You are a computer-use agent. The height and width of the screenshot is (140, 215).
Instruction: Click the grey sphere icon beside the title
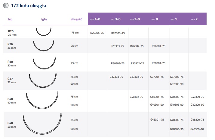pos(5,5)
